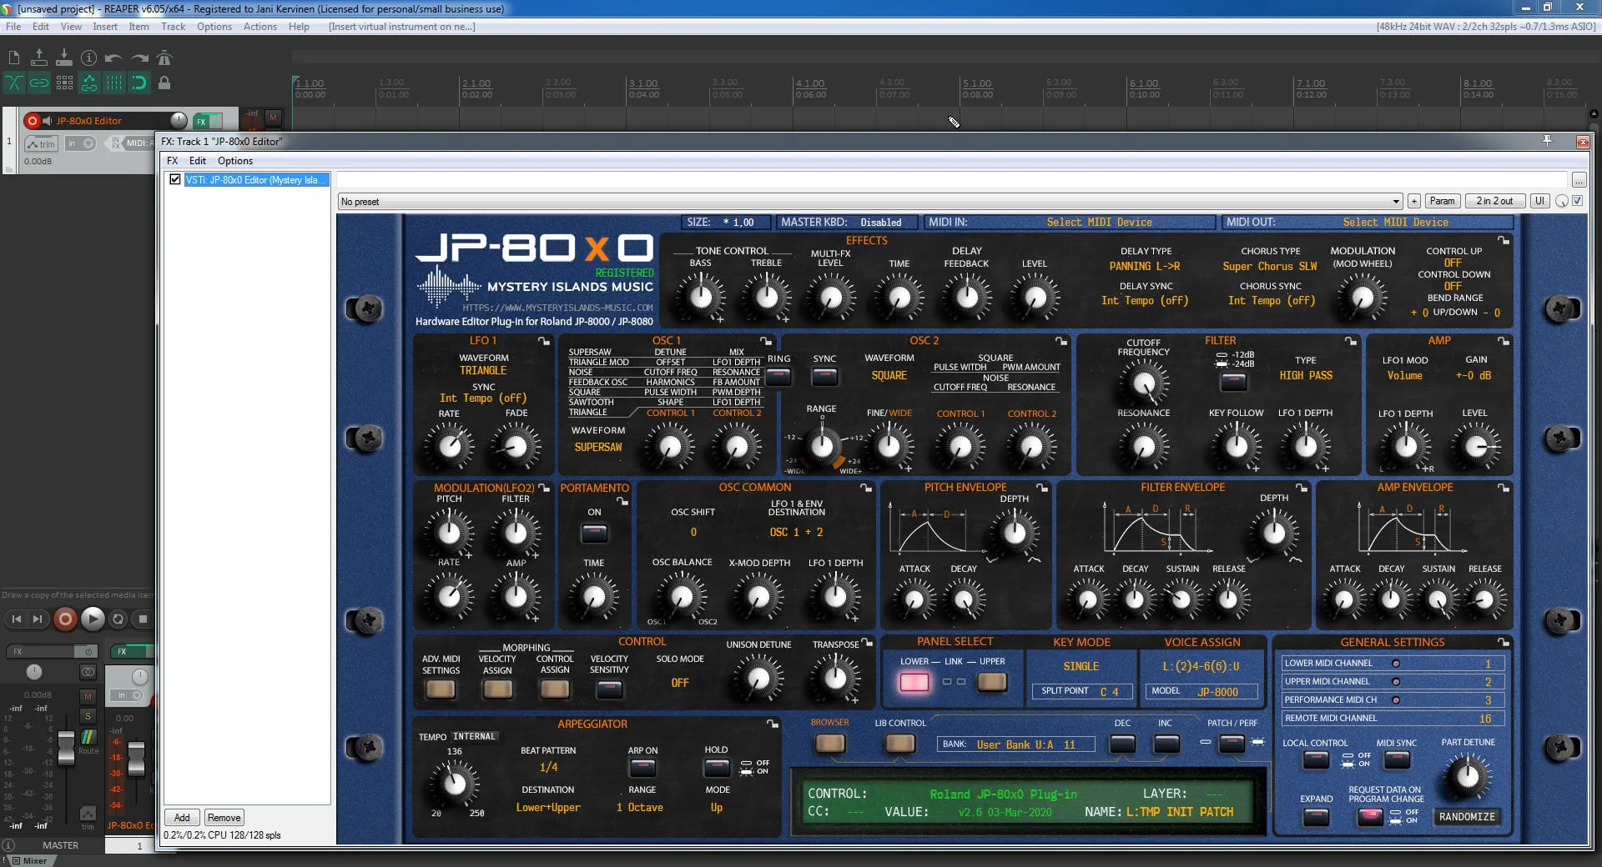1602x867 pixels.
Task: Enable the Arpeggiator ARP ON switch
Action: coord(642,767)
